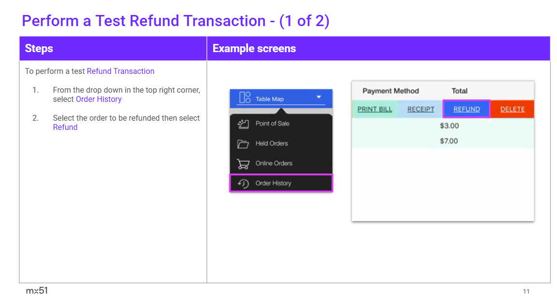The image size is (557, 308).
Task: Click the Payment Method column header
Action: (391, 91)
